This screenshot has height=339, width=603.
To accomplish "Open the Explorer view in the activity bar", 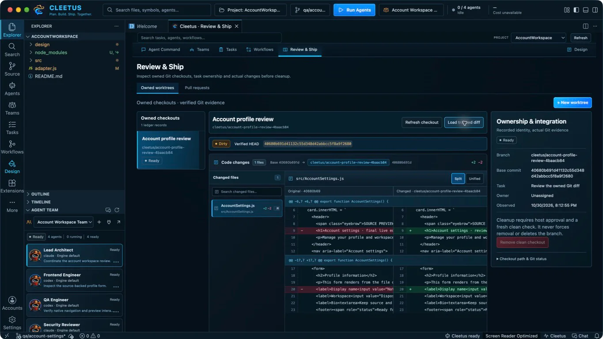I will coord(12,30).
